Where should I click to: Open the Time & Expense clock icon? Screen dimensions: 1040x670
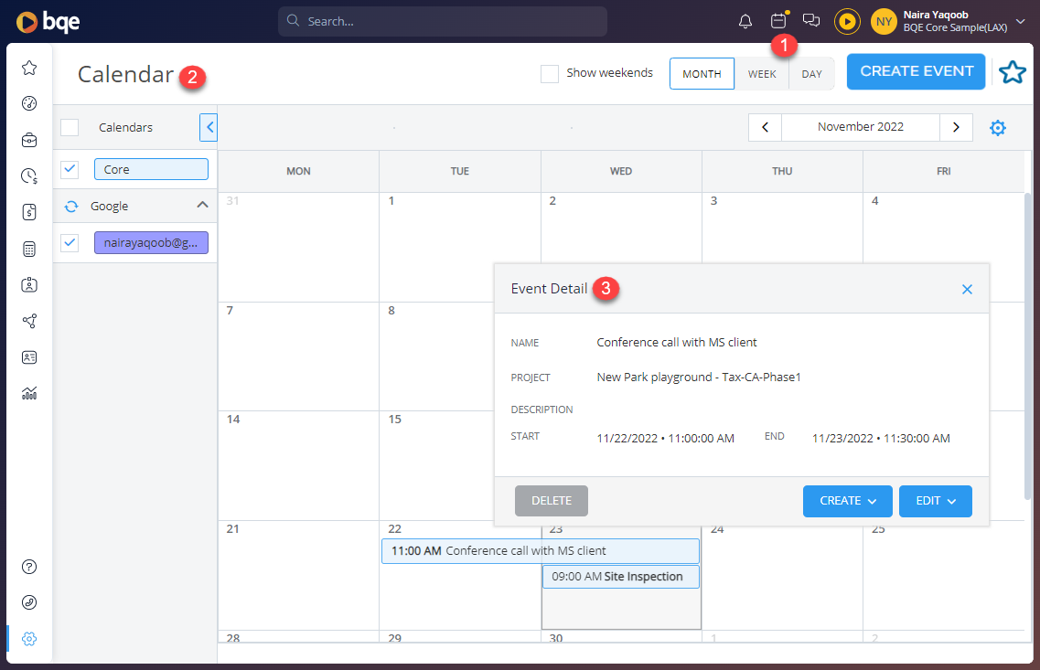click(x=29, y=175)
